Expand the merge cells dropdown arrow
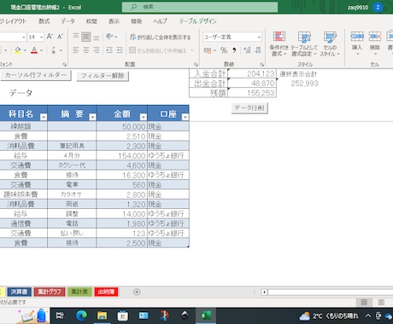This screenshot has width=393, height=324. (x=192, y=50)
